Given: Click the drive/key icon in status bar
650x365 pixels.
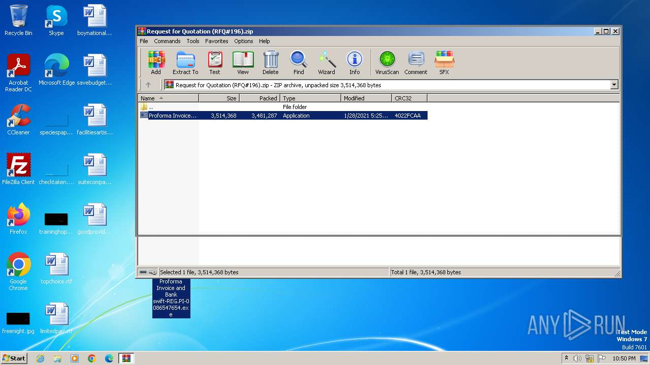Looking at the screenshot, I should [148, 272].
